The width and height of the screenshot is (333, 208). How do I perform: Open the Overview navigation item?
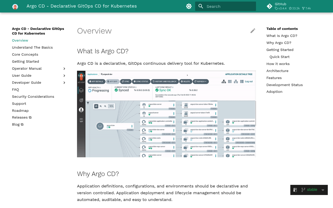20,40
